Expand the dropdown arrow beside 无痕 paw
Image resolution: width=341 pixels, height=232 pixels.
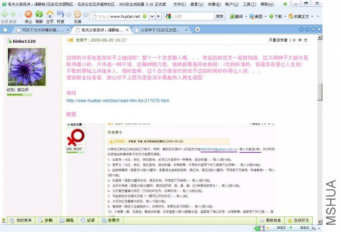(86, 14)
